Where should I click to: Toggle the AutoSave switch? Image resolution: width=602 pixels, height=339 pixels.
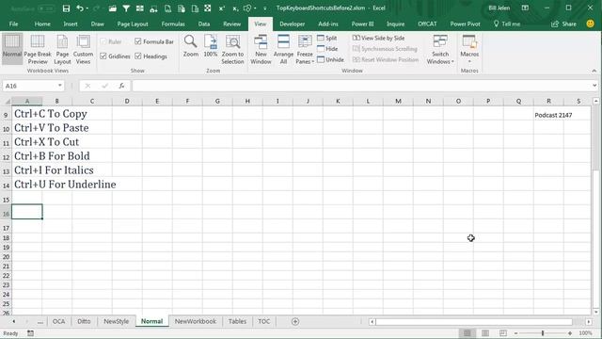pos(46,8)
